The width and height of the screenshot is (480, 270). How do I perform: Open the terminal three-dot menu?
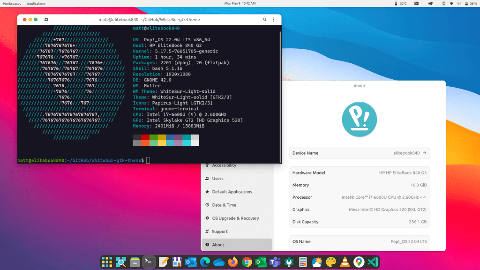(274, 20)
